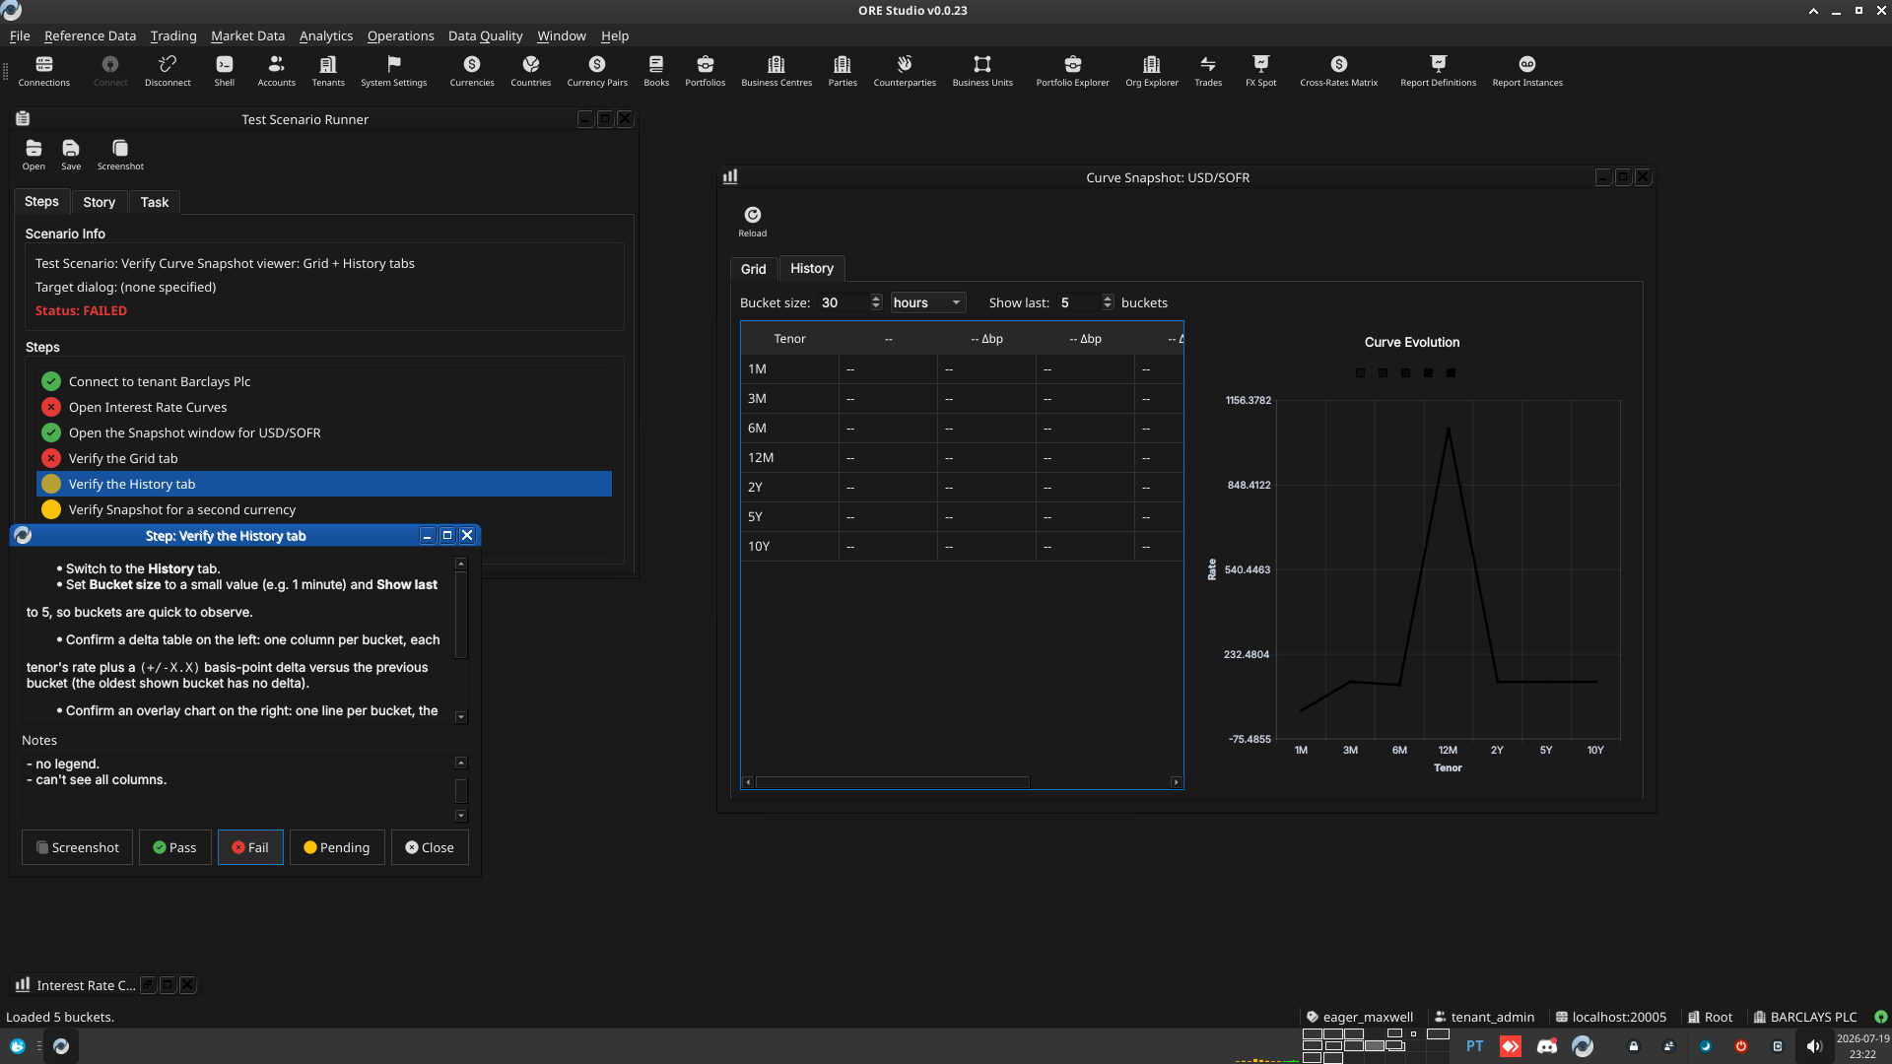This screenshot has height=1064, width=1892.
Task: Open Portfolios from the toolbar
Action: click(706, 70)
